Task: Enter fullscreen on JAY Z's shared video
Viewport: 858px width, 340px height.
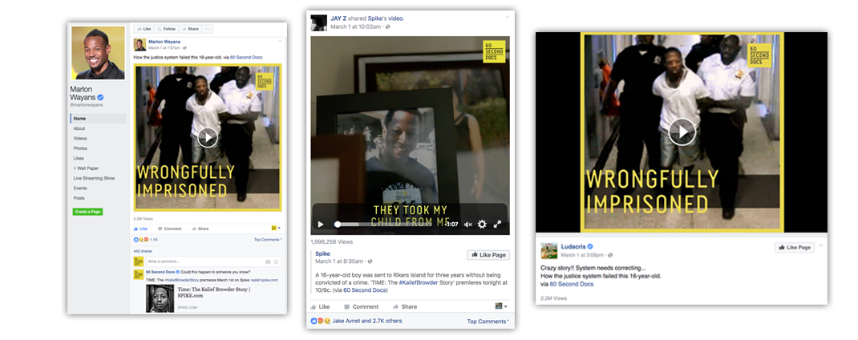Action: click(497, 224)
